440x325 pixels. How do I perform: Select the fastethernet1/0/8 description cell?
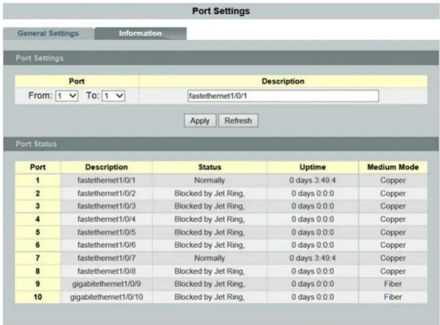click(106, 271)
